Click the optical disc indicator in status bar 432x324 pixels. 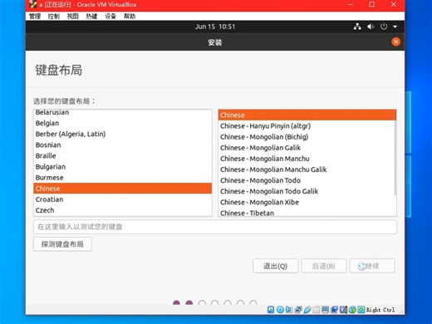pos(280,310)
